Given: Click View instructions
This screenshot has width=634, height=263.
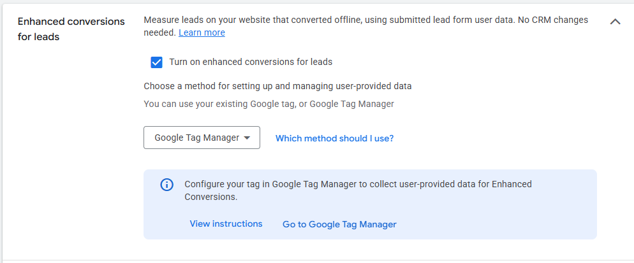Looking at the screenshot, I should [226, 224].
